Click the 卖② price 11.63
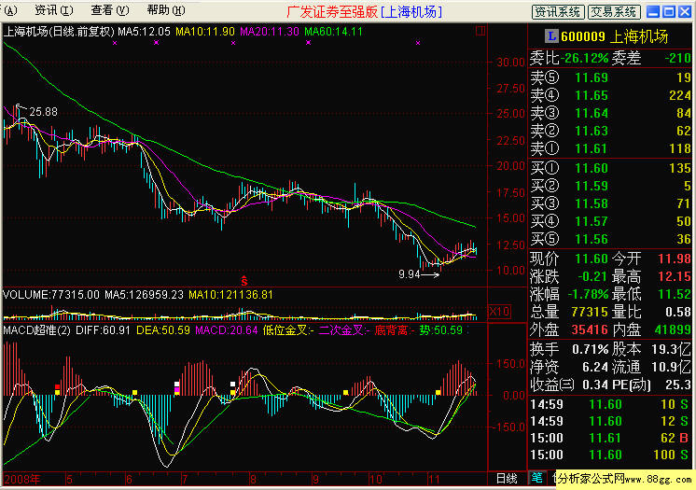Image resolution: width=696 pixels, height=490 pixels. pos(592,131)
